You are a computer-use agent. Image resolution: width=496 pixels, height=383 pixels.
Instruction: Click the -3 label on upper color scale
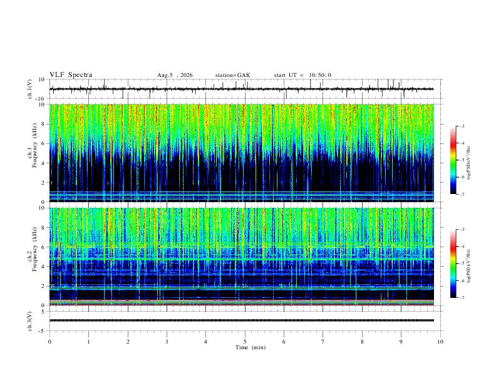click(x=462, y=126)
